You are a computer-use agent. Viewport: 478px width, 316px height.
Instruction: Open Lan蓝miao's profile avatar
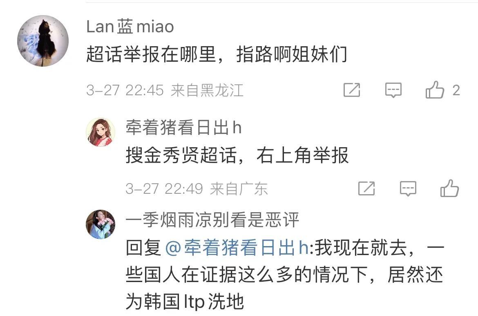click(x=43, y=41)
